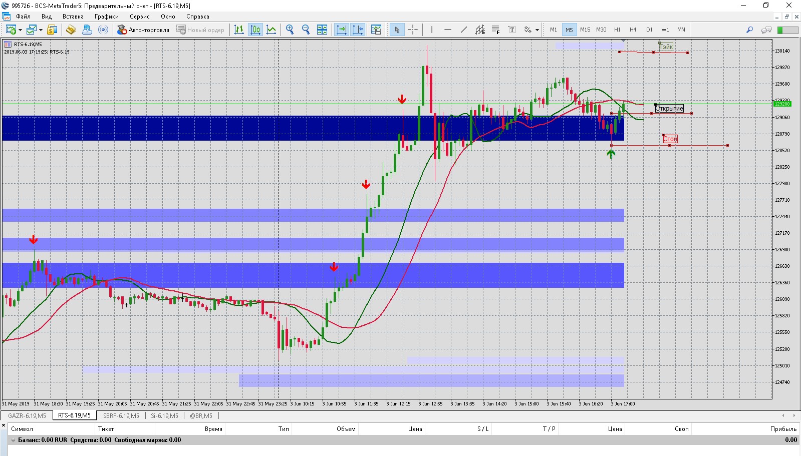This screenshot has width=801, height=456.
Task: Click the greyed-out Новый ордер button
Action: click(x=200, y=30)
